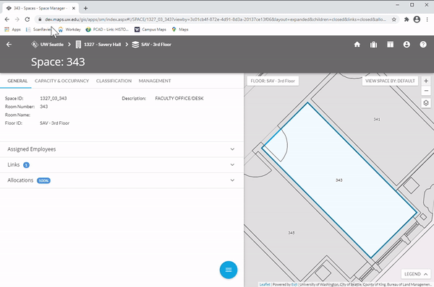Open the Home icon in header
This screenshot has width=434, height=287.
[357, 45]
